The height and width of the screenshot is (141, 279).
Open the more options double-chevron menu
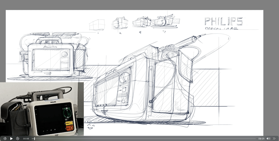(274, 138)
